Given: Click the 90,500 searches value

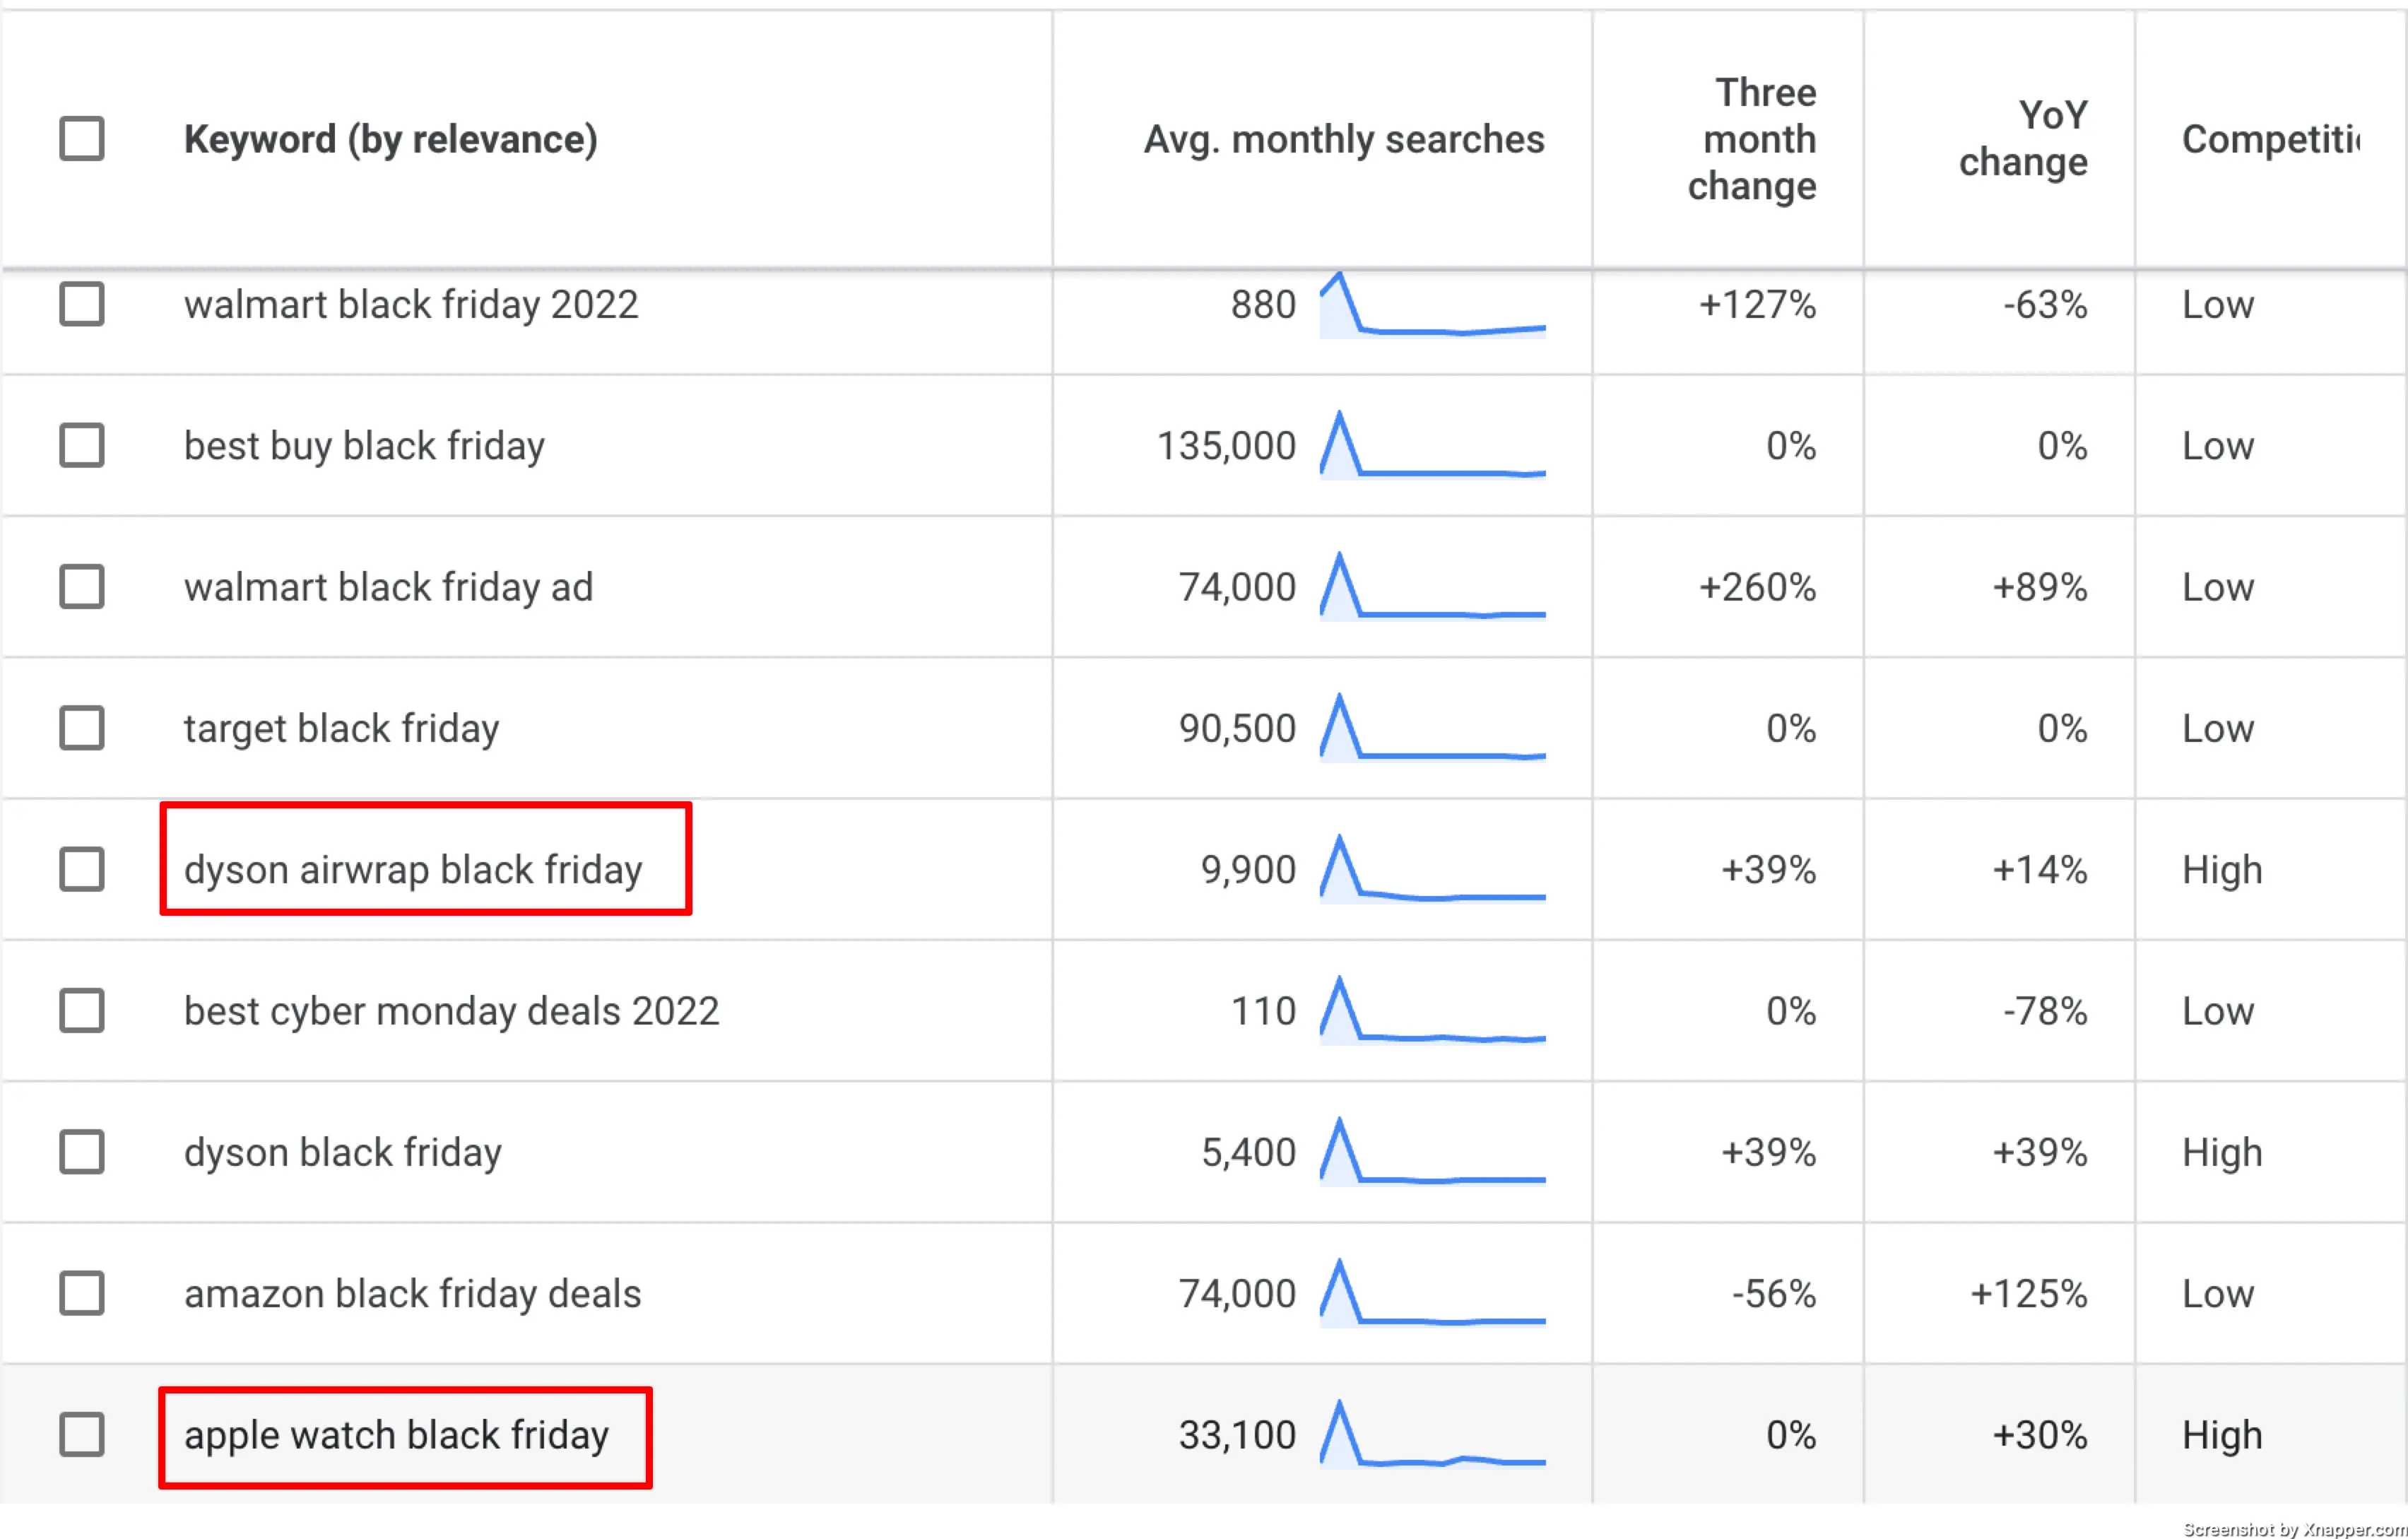Looking at the screenshot, I should [x=1237, y=729].
